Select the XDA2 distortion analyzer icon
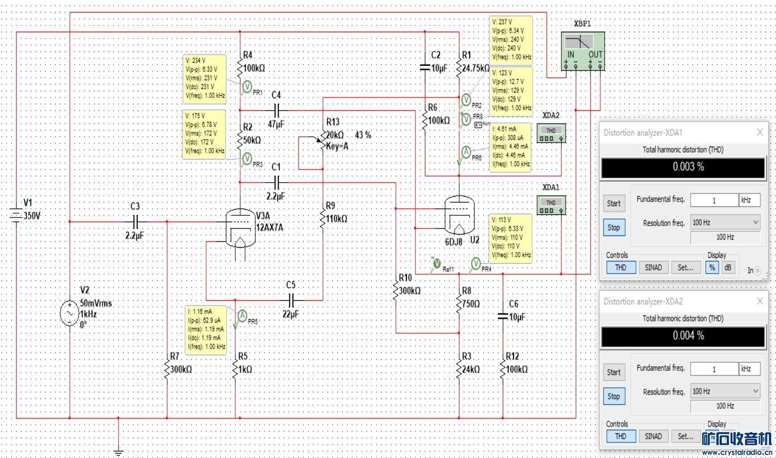 click(551, 133)
